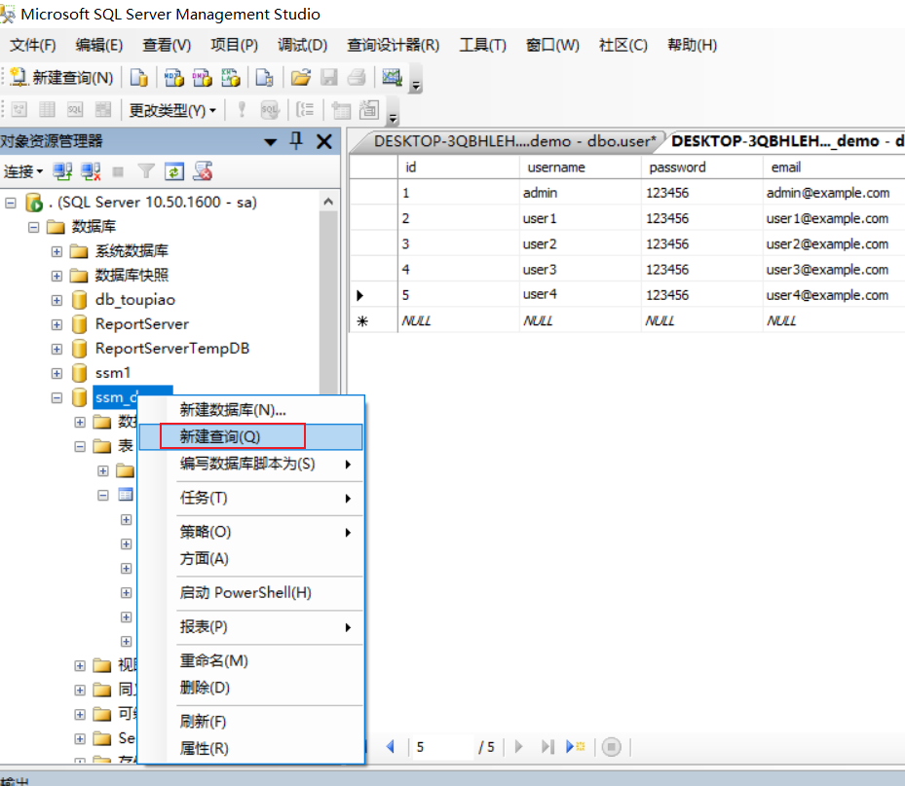Open 任务(T) submenu
905x786 pixels.
pyautogui.click(x=250, y=498)
